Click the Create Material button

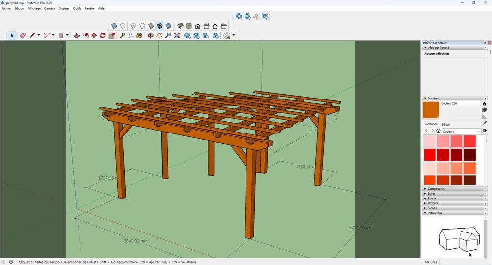coord(484,110)
